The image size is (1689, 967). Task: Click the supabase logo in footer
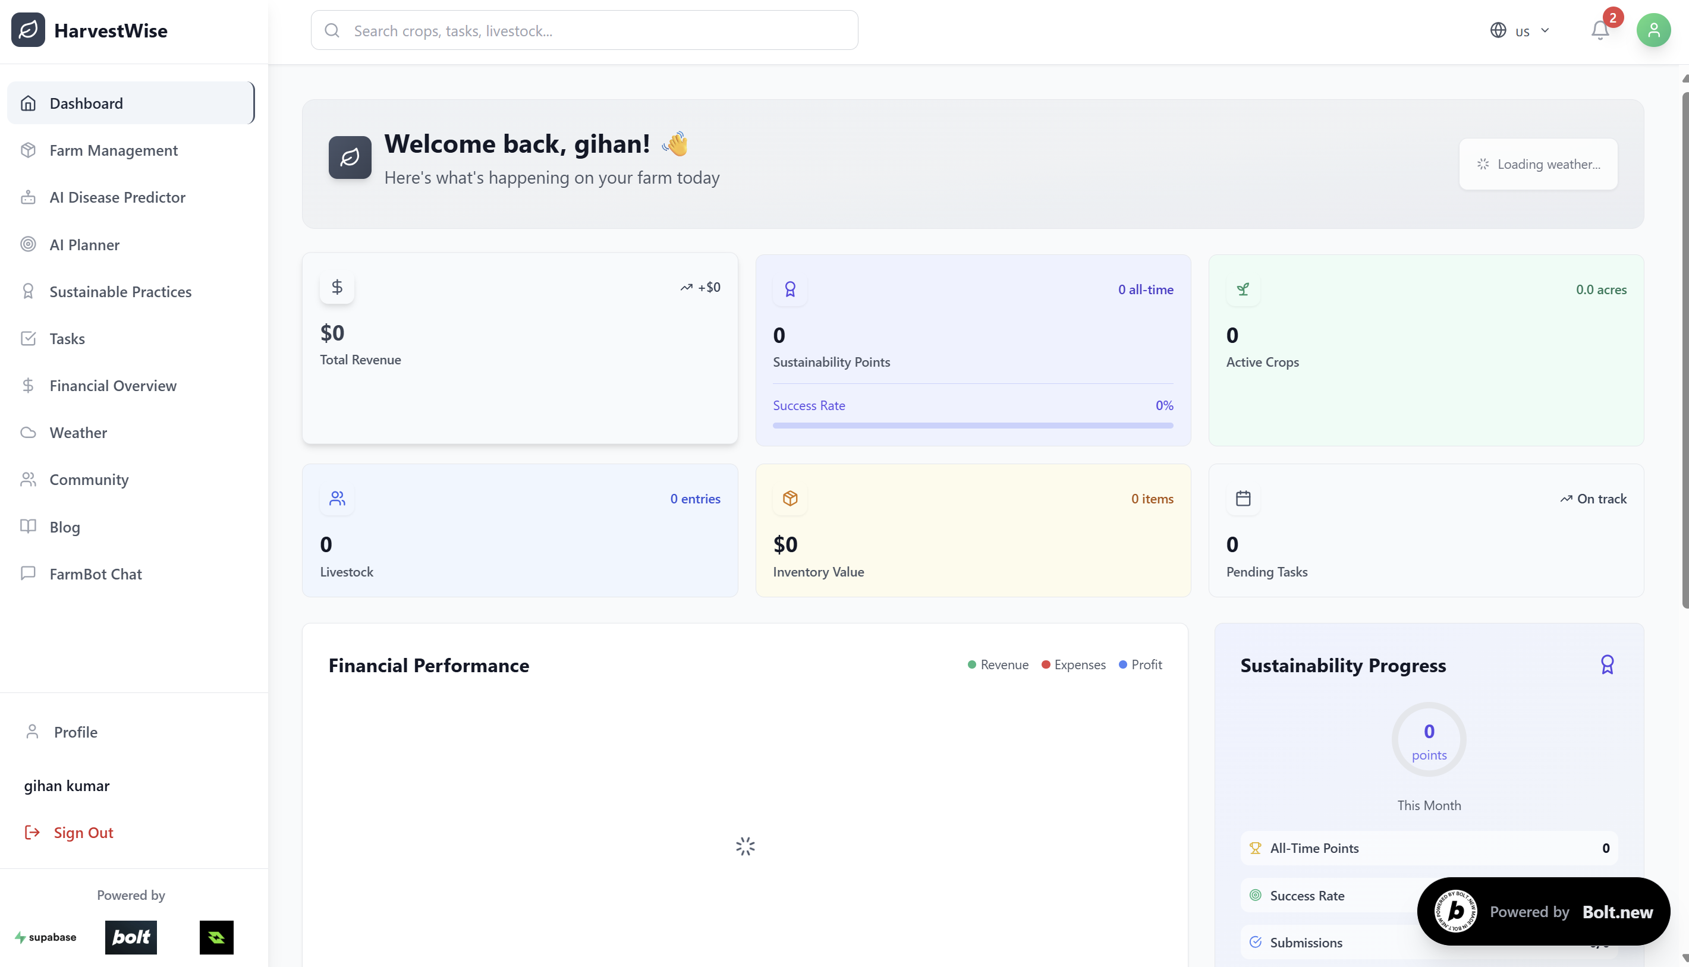[x=46, y=937]
